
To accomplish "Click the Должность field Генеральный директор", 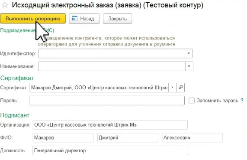I will pyautogui.click(x=110, y=150).
